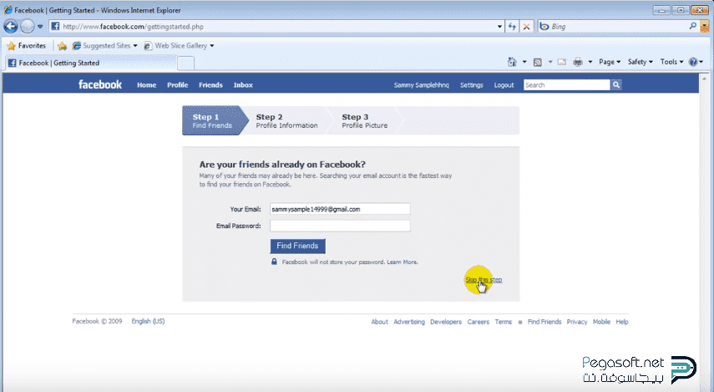
Task: Stop loading with the red X icon
Action: click(526, 27)
